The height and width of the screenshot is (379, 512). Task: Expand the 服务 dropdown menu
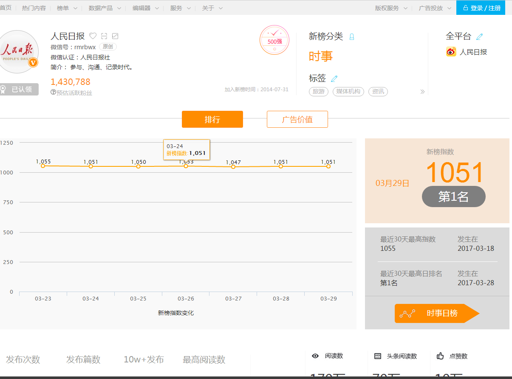pyautogui.click(x=181, y=8)
